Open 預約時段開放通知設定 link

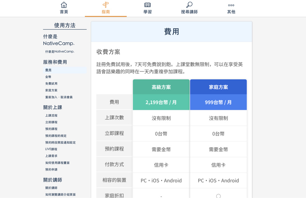click(x=60, y=142)
